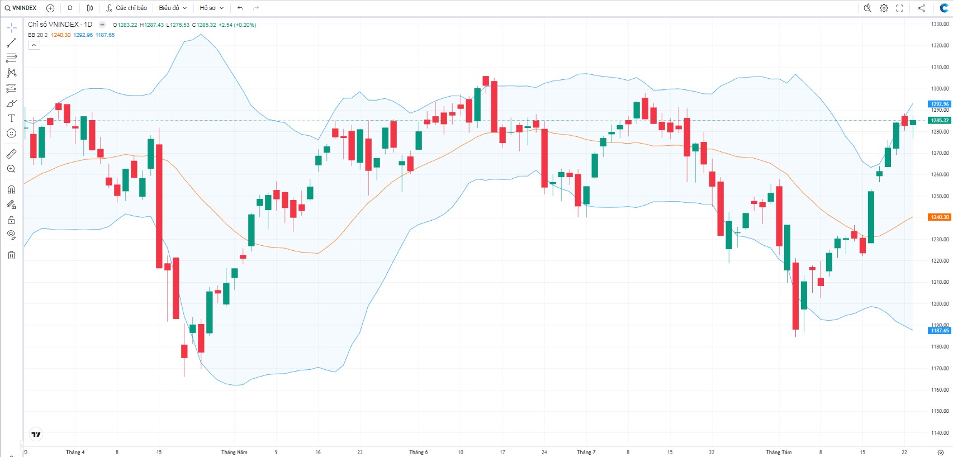Click the BB 20 2 indicator label
Image resolution: width=953 pixels, height=457 pixels.
coord(37,35)
